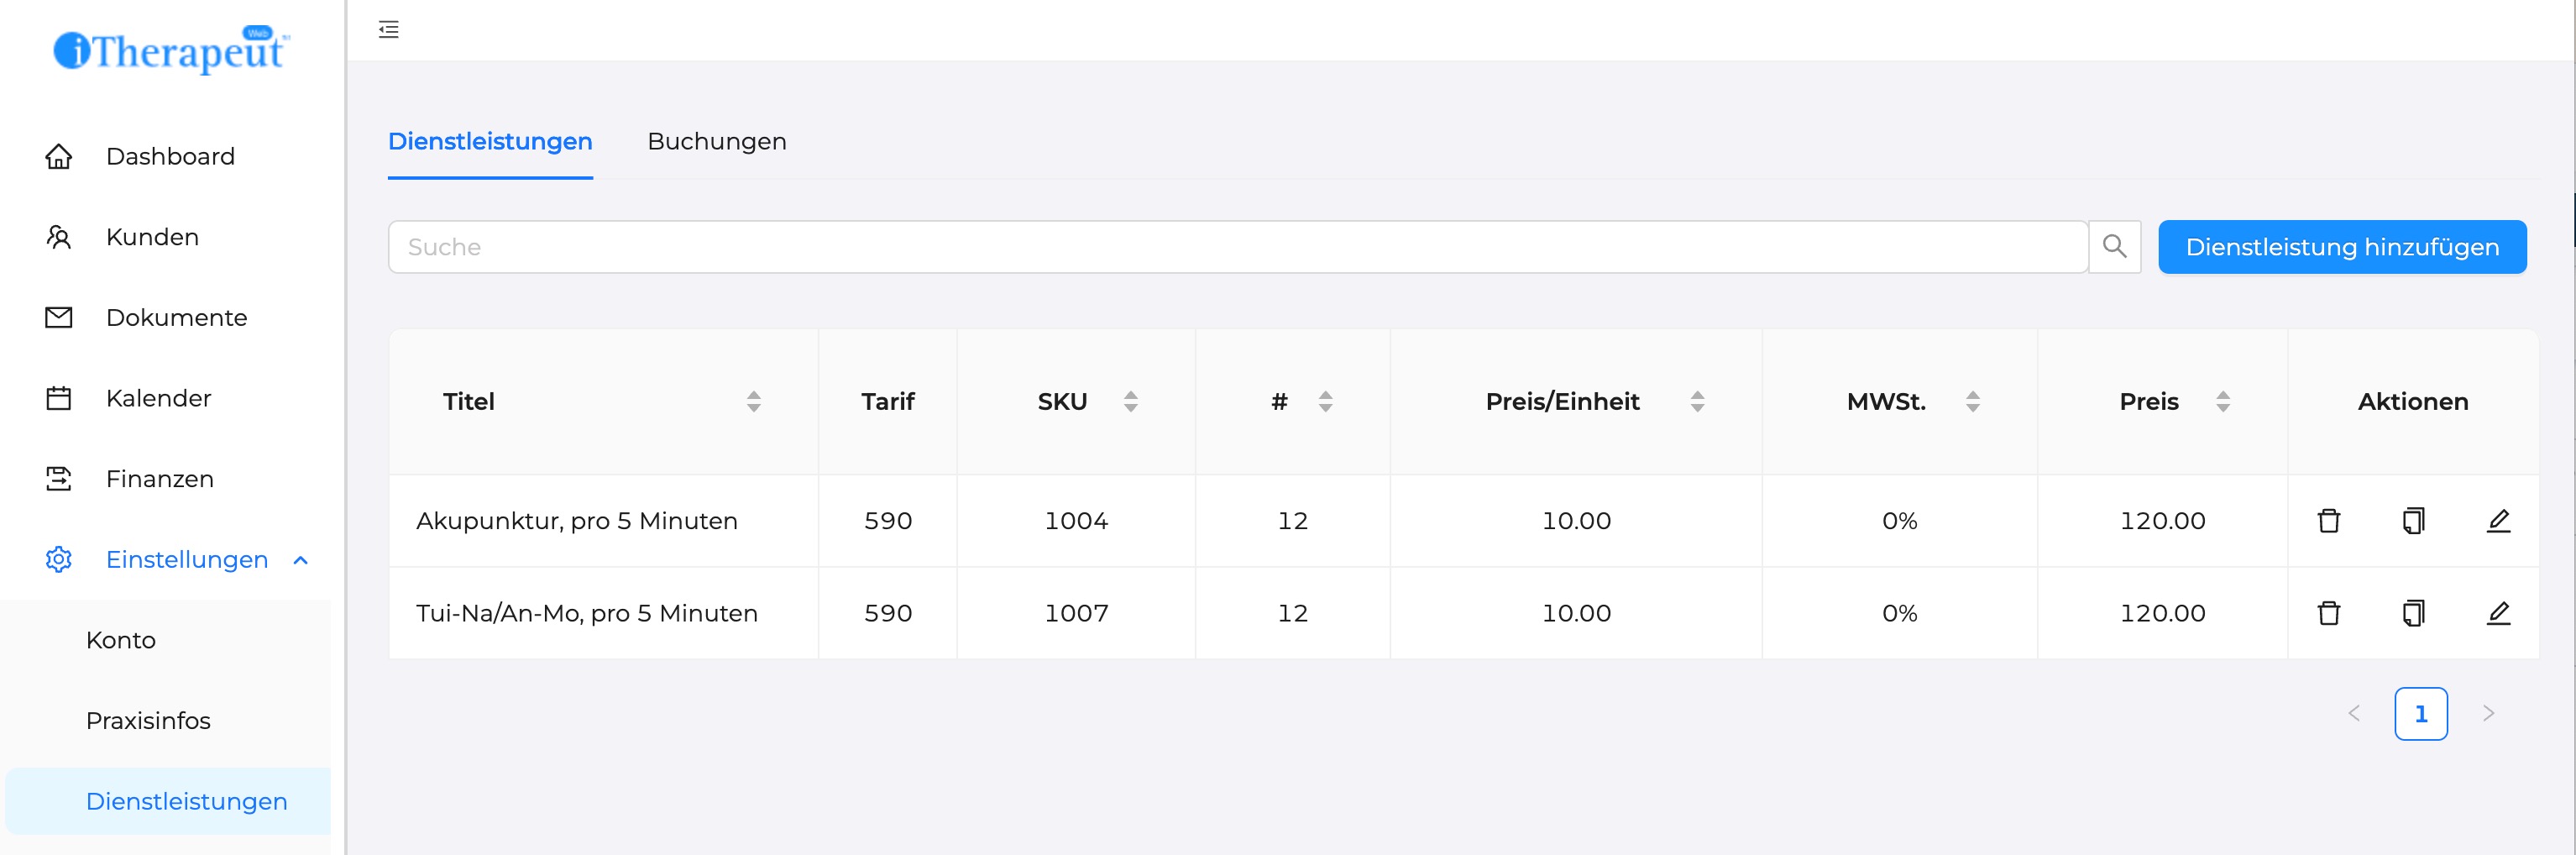
Task: Collapse the Einstellungen sidebar submenu
Action: click(x=301, y=560)
